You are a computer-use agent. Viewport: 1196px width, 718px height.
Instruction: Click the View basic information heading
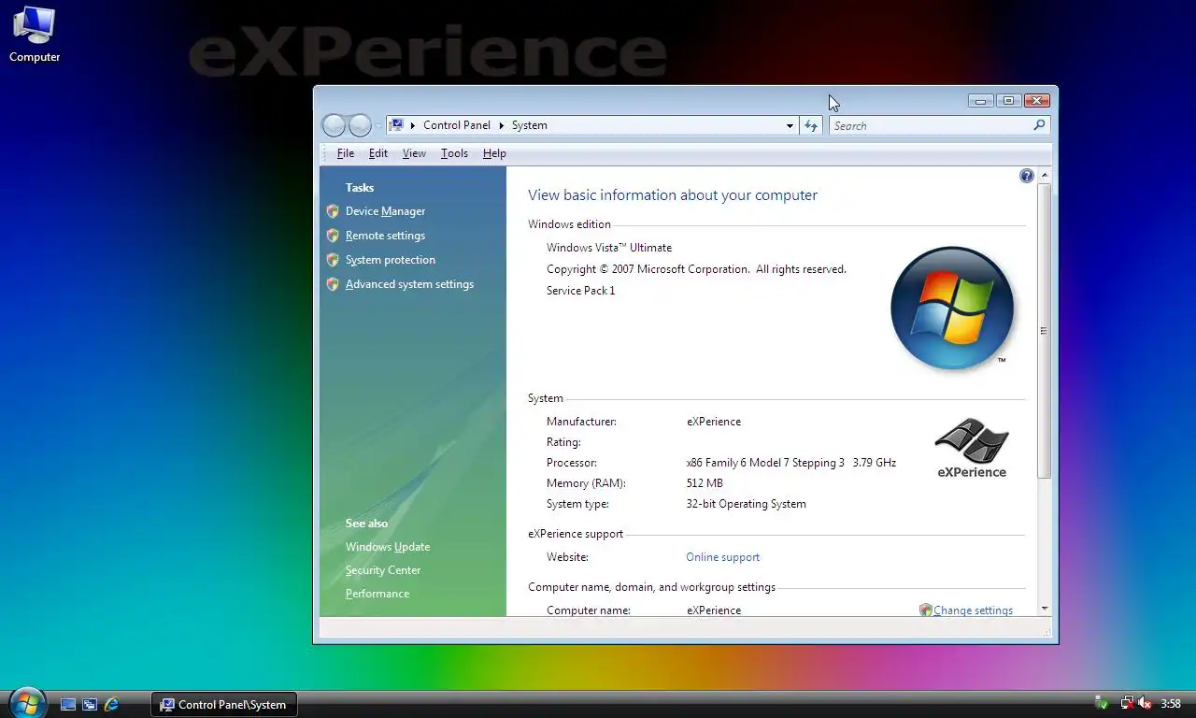pos(673,195)
